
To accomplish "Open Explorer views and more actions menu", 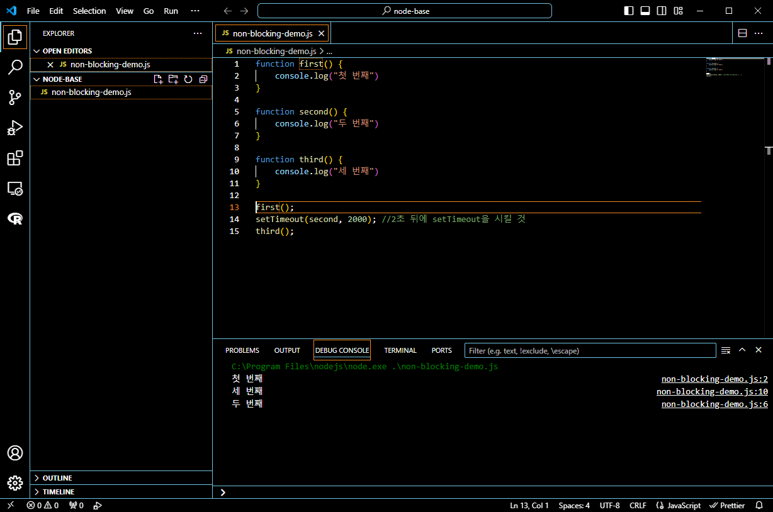I will point(198,33).
